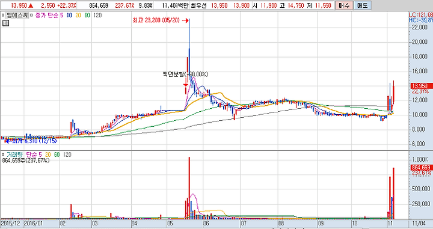Click the high price 고 14,750
The width and height of the screenshot is (433, 229).
point(292,5)
